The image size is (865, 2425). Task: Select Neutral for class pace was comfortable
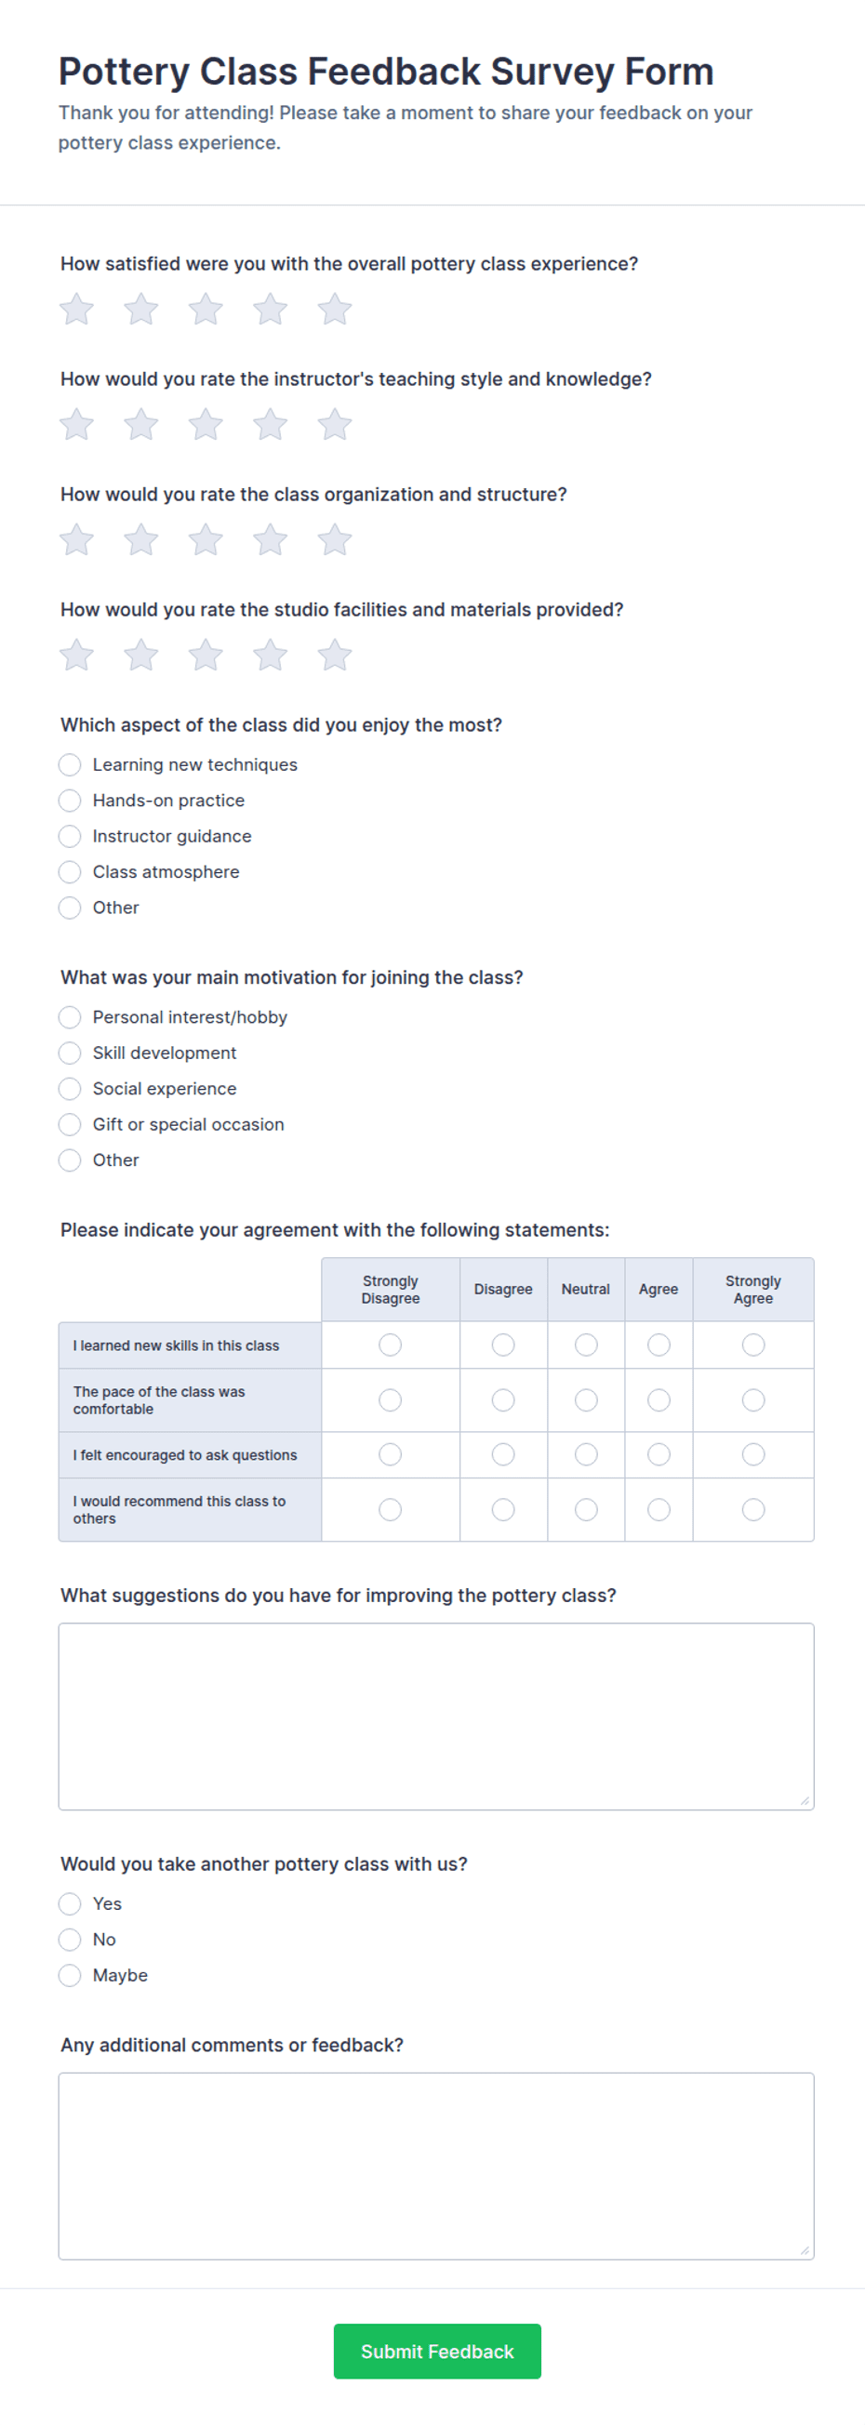[x=585, y=1399]
